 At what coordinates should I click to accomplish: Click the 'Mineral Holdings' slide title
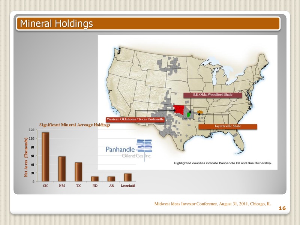pos(57,24)
